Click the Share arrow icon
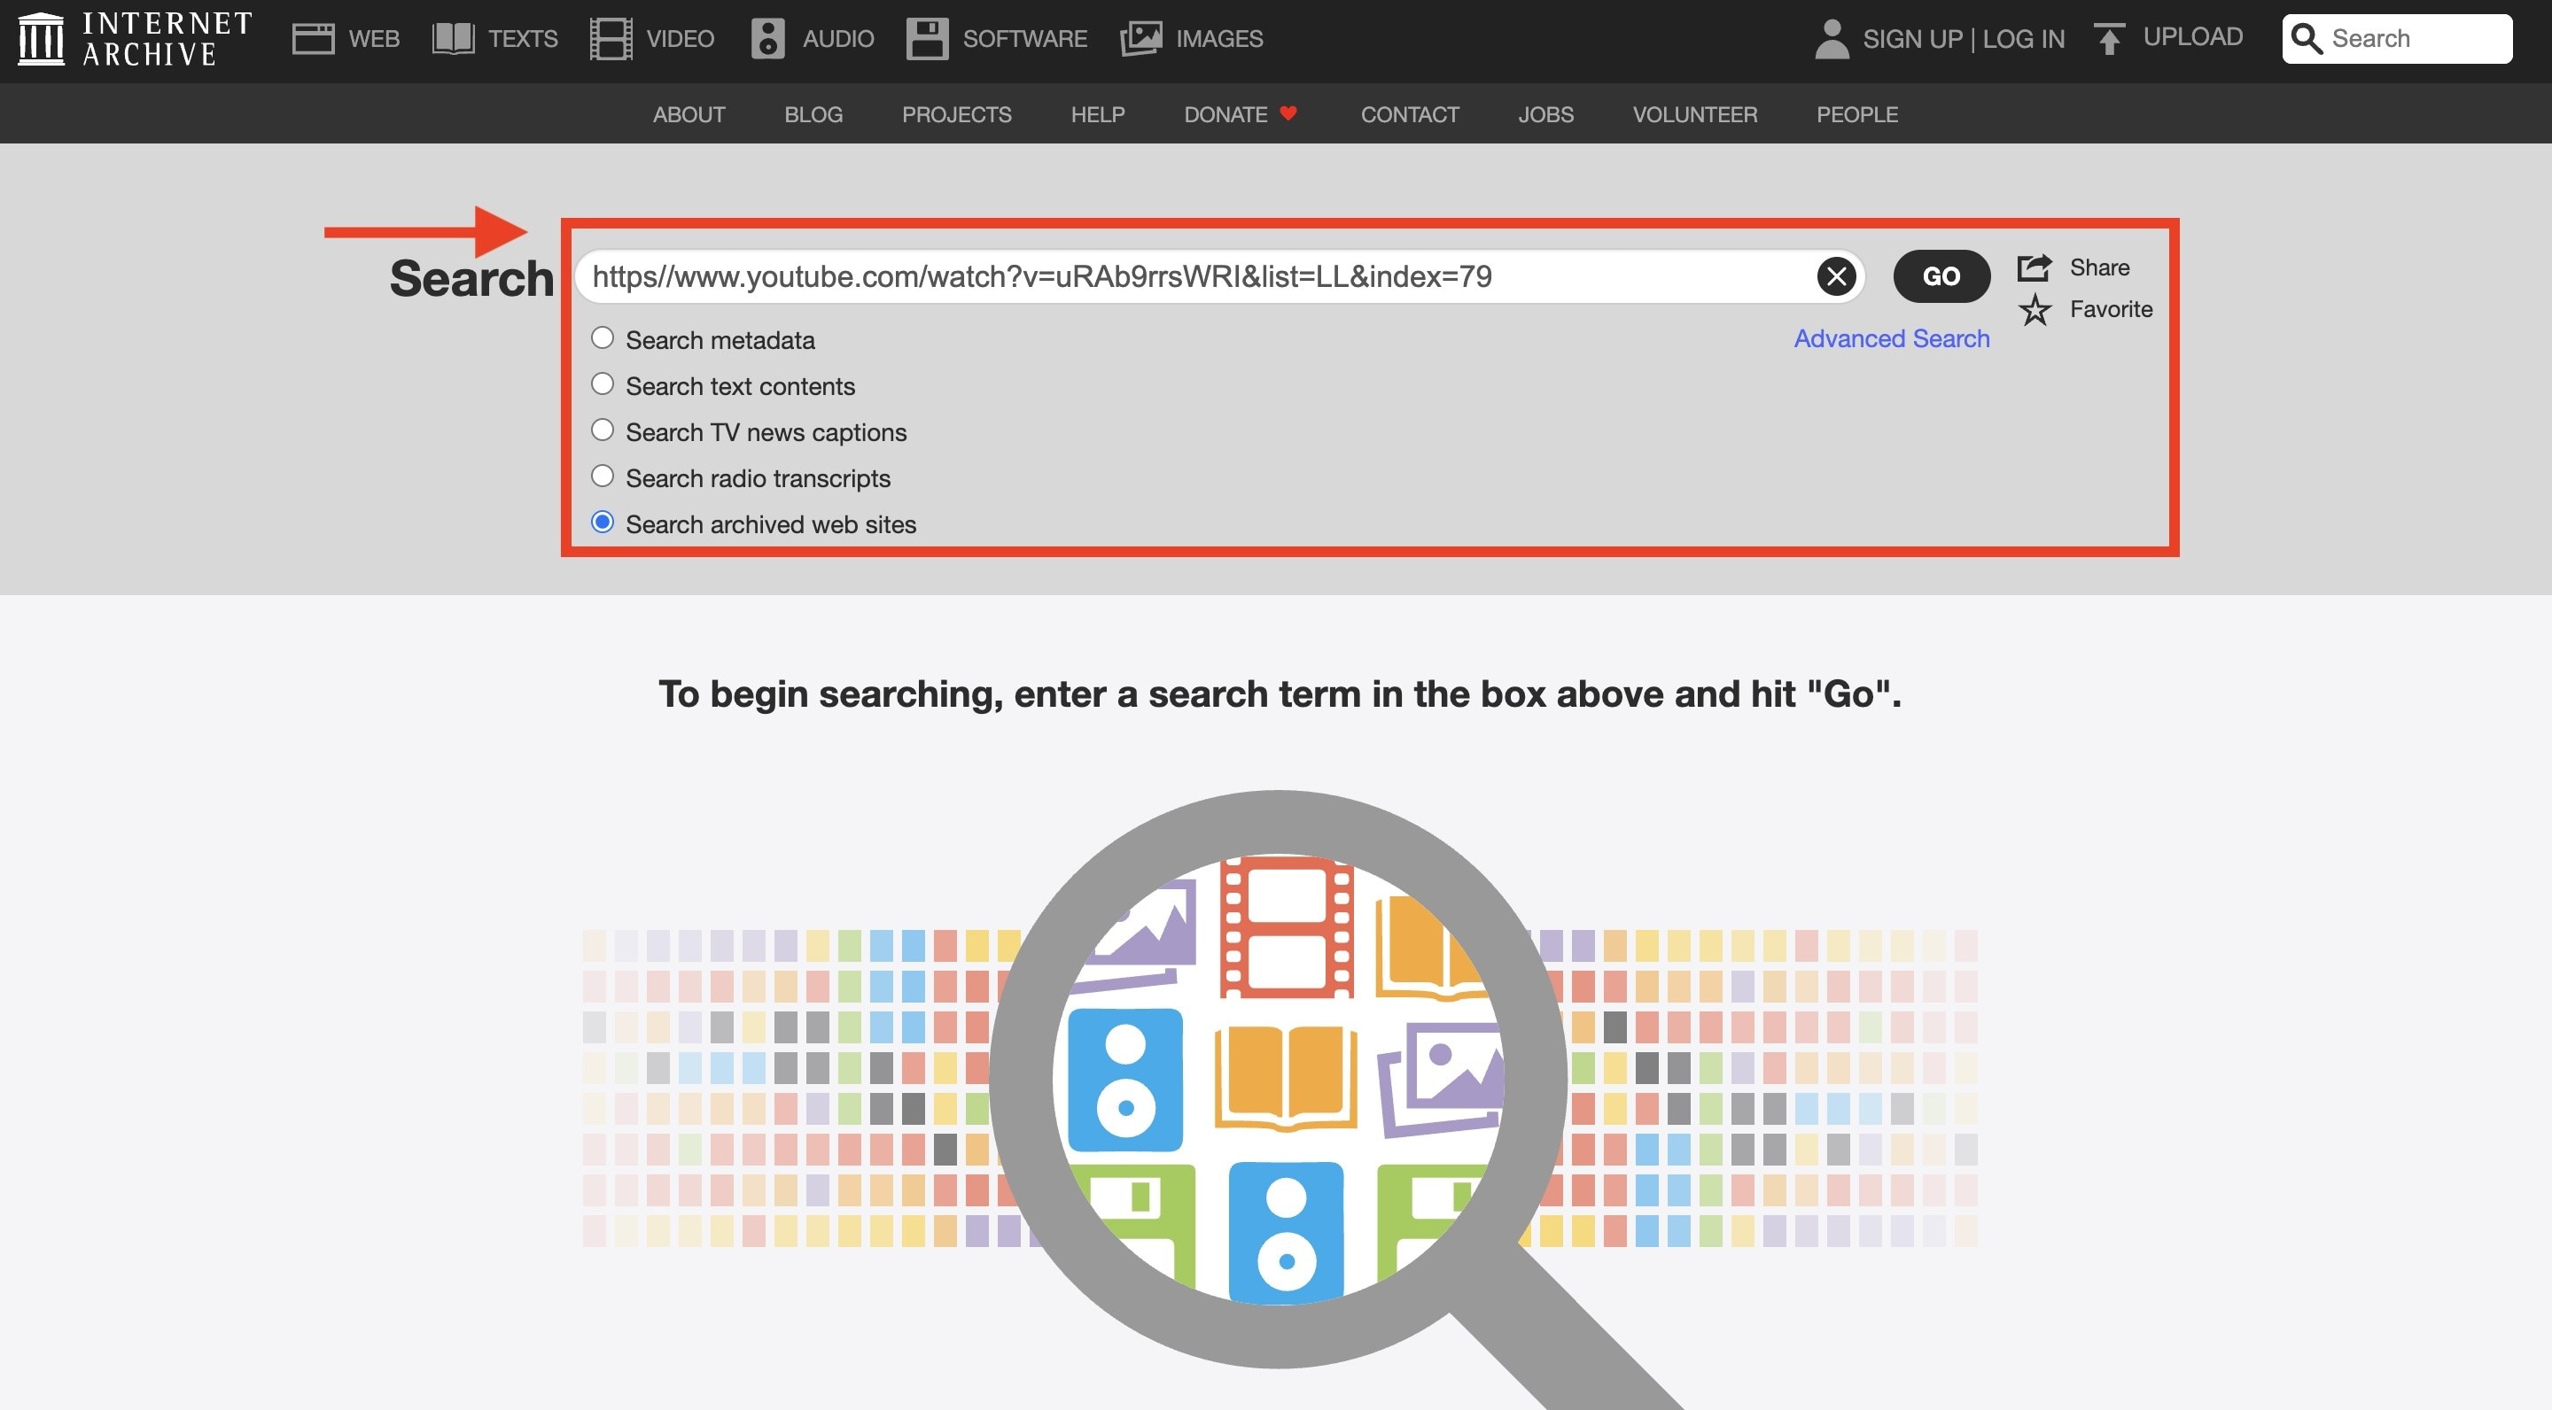The image size is (2552, 1410). 2035,267
